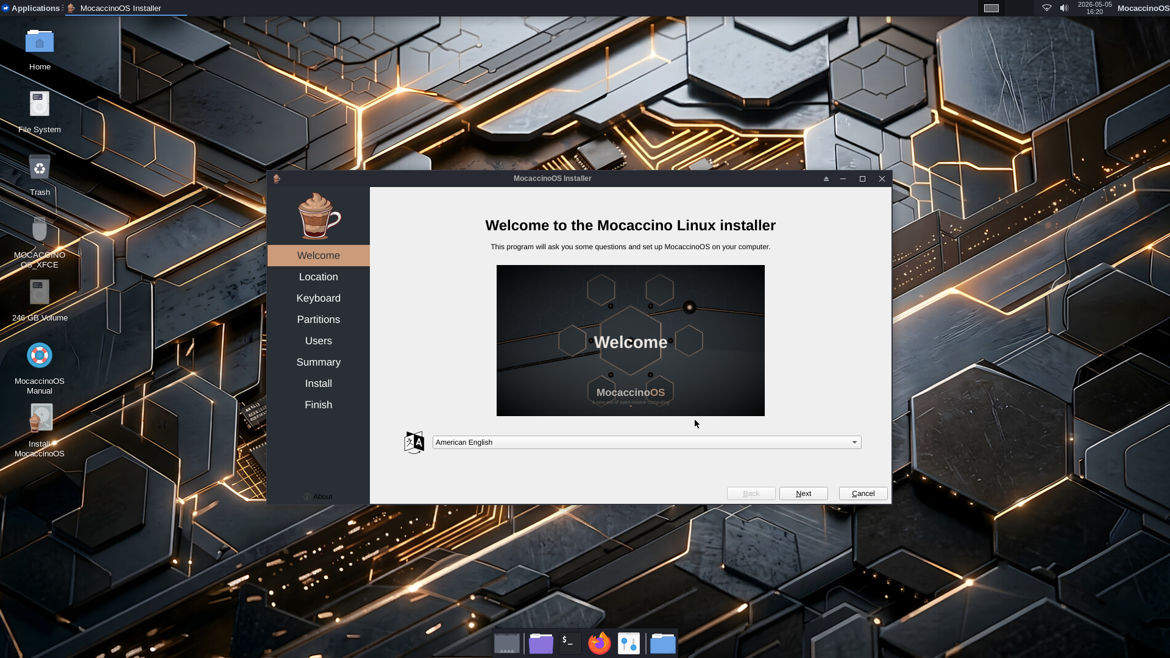Open the About link in installer sidebar

click(x=318, y=497)
